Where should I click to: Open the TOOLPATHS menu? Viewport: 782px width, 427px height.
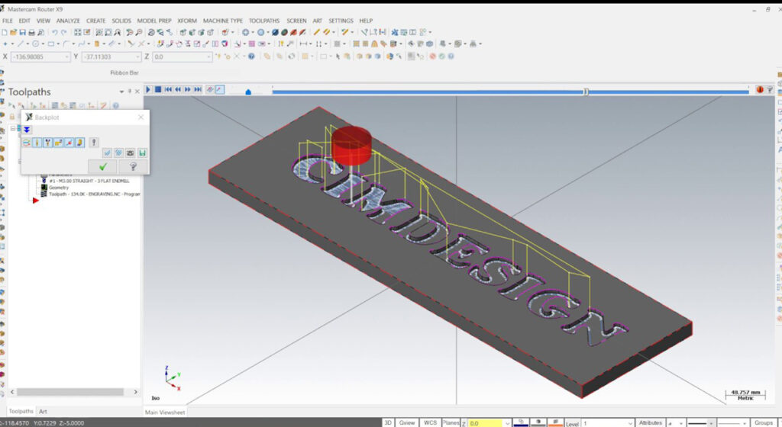point(264,21)
